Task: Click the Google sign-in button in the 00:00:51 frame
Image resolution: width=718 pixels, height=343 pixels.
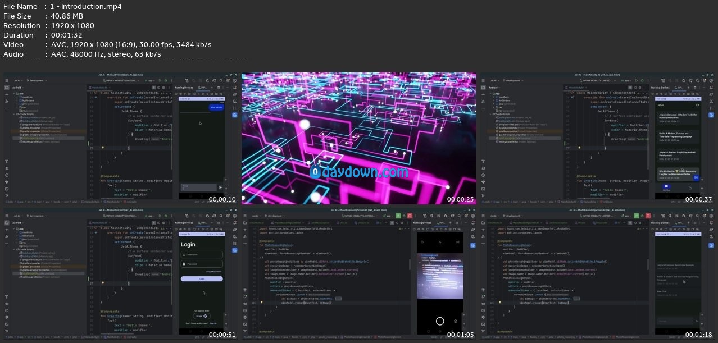Action: coord(202,316)
